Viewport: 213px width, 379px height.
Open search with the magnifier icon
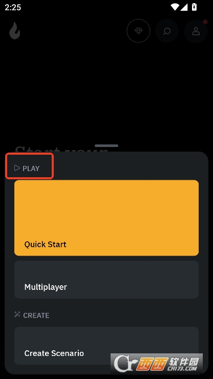click(167, 31)
